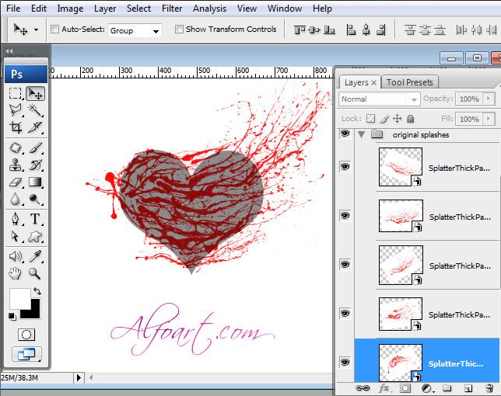Select the Magic Wand tool
This screenshot has width=501, height=396.
click(35, 110)
